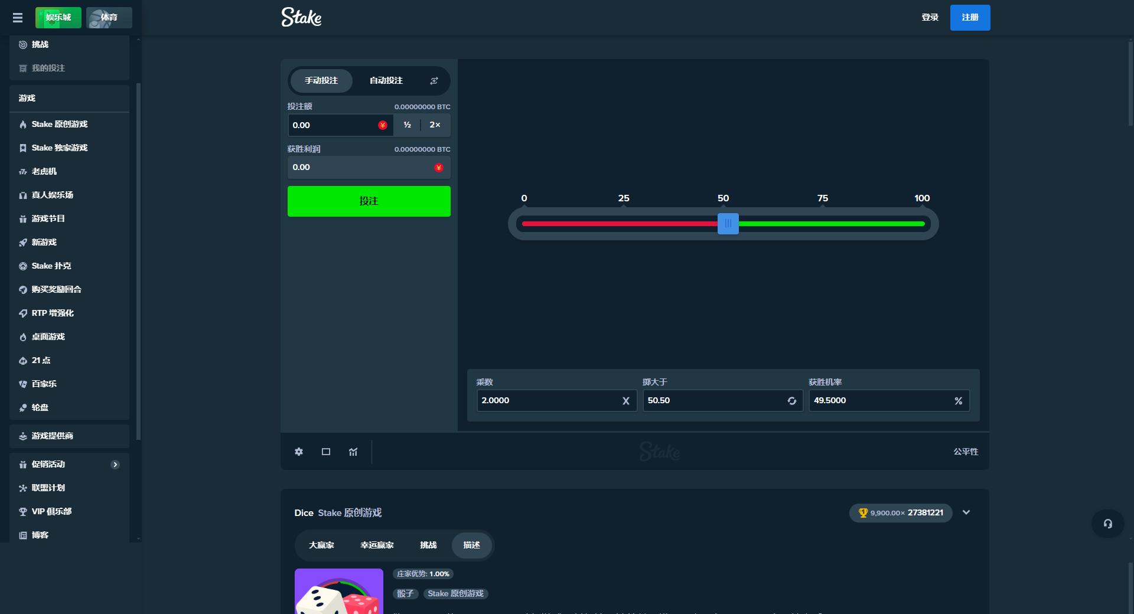
Task: Click the blue dice slider handle
Action: (x=728, y=224)
